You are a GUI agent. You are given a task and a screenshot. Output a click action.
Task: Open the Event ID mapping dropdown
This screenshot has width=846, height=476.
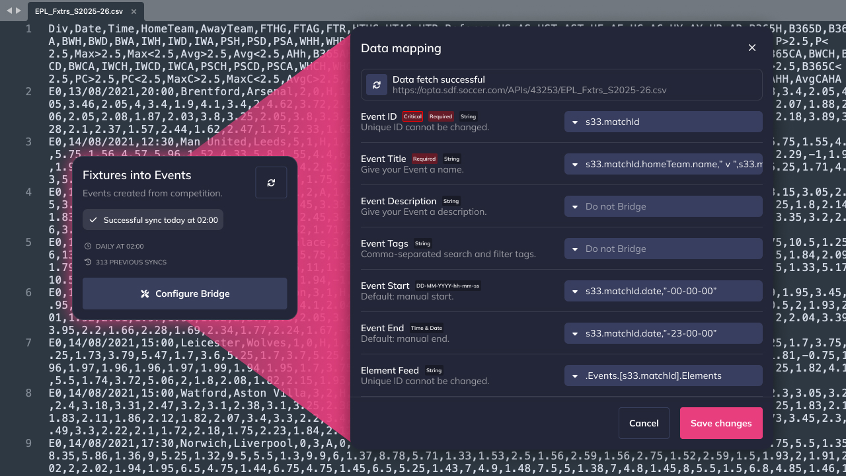[663, 122]
